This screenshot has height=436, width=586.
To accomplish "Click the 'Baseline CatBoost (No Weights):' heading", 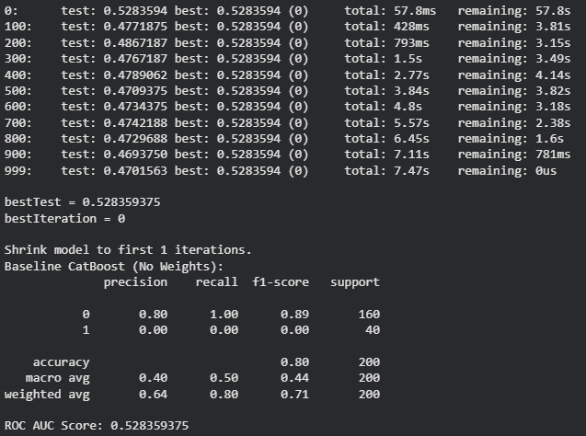I will click(114, 267).
